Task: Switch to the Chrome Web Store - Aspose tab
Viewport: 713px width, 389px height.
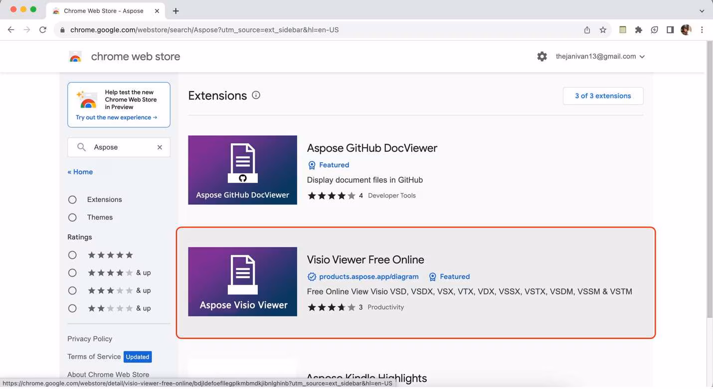Action: click(x=104, y=11)
